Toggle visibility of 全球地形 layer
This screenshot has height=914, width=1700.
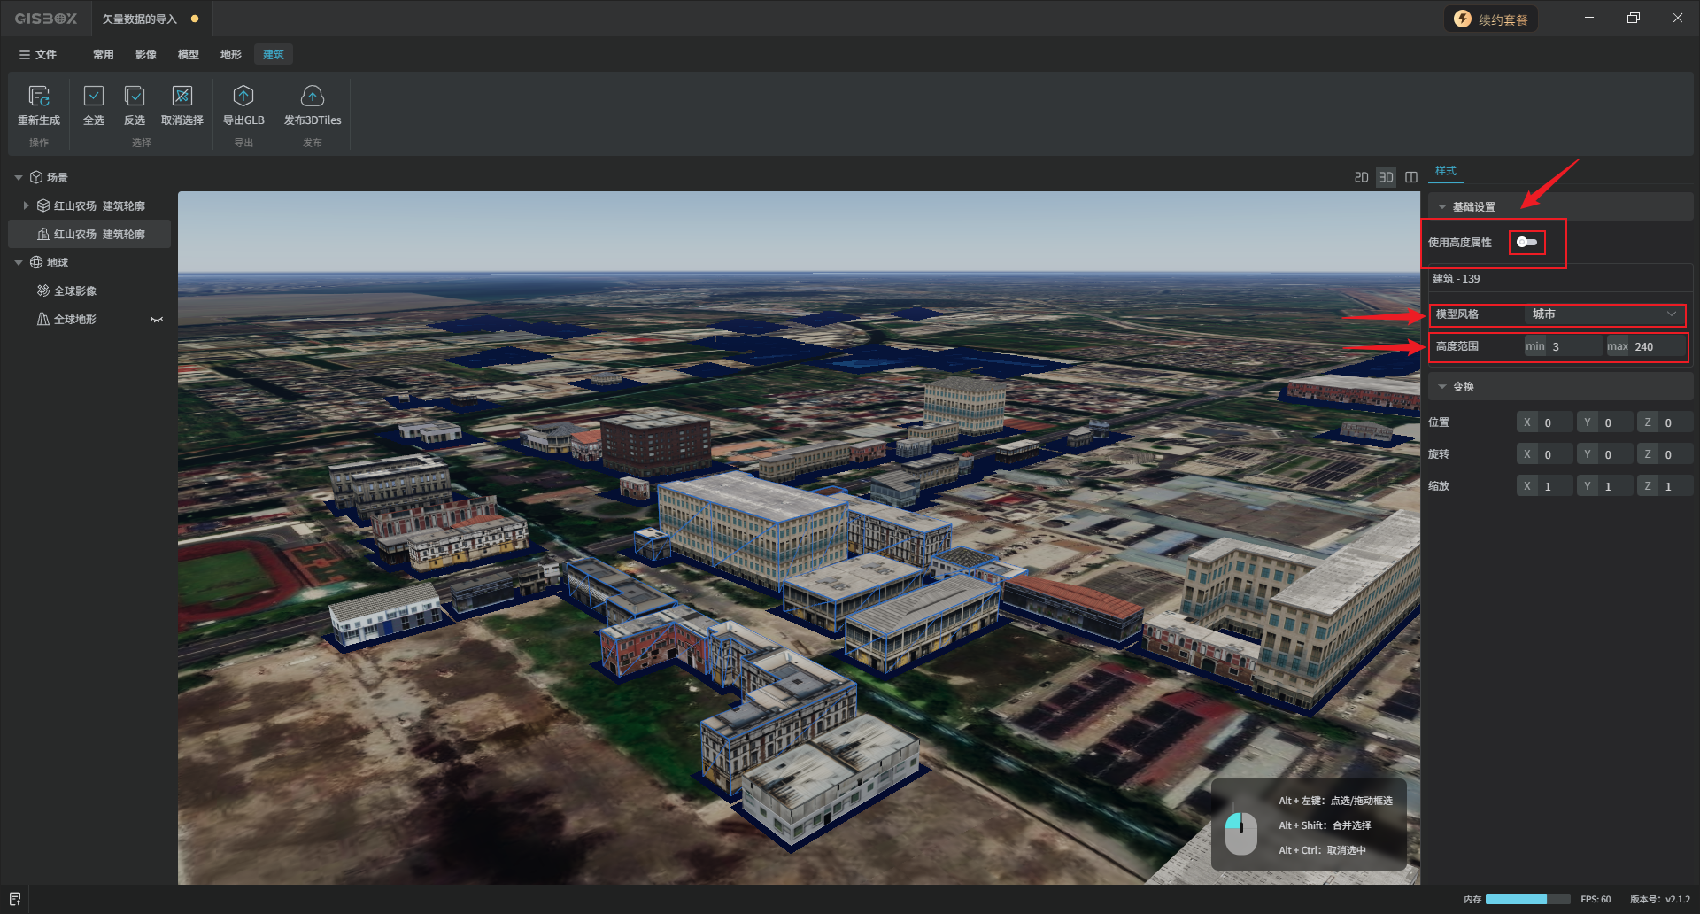click(157, 320)
